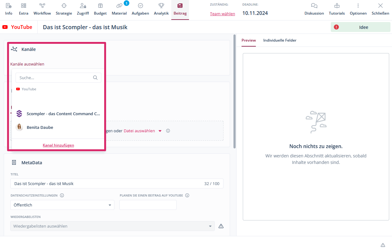Open the Diskussion chat icon
392x249 pixels.
coord(314,6)
